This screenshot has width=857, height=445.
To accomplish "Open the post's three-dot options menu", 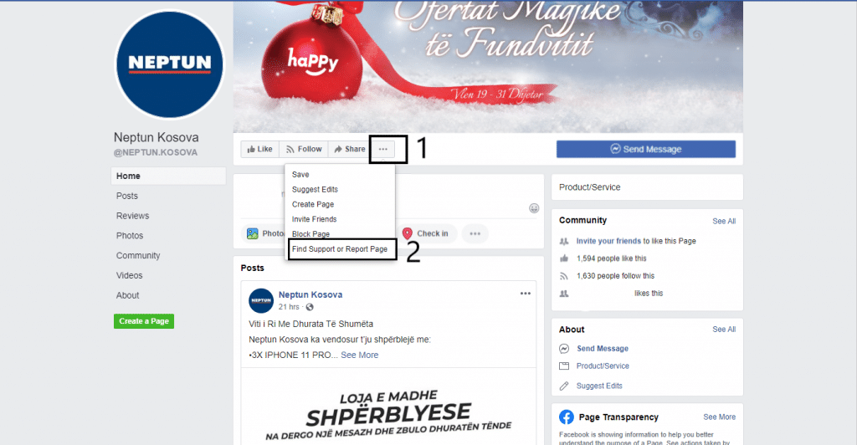I will coord(526,294).
